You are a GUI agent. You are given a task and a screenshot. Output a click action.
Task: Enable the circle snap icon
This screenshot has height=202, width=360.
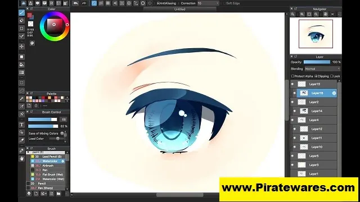(129, 3)
